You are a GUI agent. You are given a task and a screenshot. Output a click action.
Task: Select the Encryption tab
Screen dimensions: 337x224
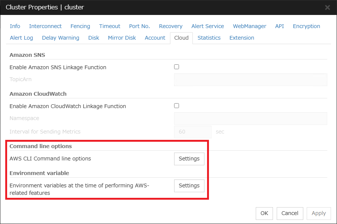[306, 26]
